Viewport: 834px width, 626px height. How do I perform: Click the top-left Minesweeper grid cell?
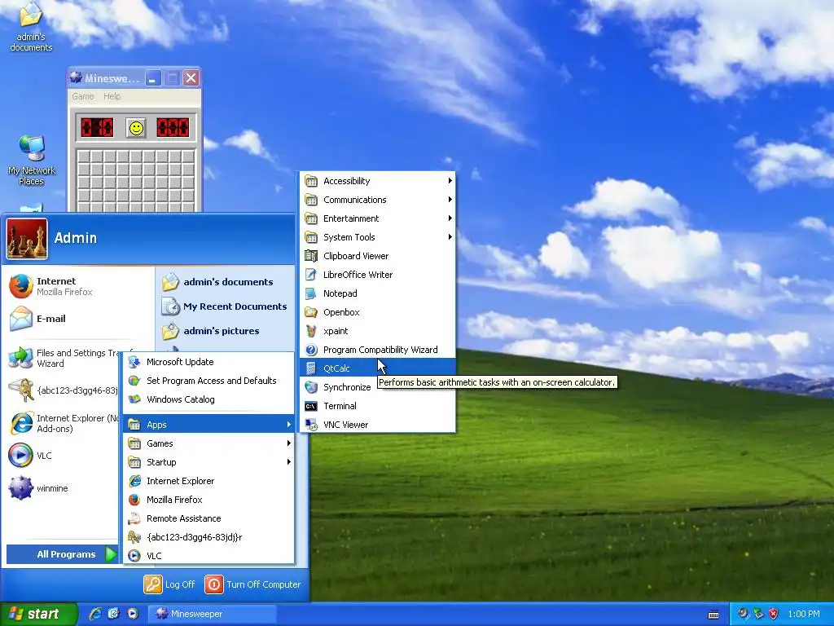pyautogui.click(x=84, y=156)
